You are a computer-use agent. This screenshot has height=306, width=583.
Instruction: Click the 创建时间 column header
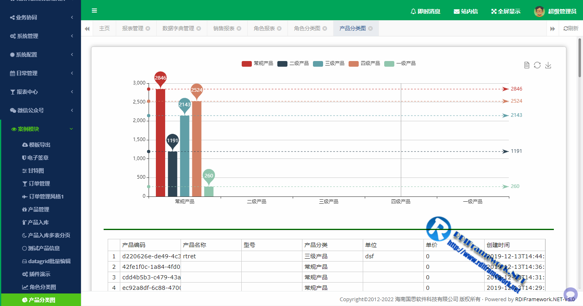515,245
